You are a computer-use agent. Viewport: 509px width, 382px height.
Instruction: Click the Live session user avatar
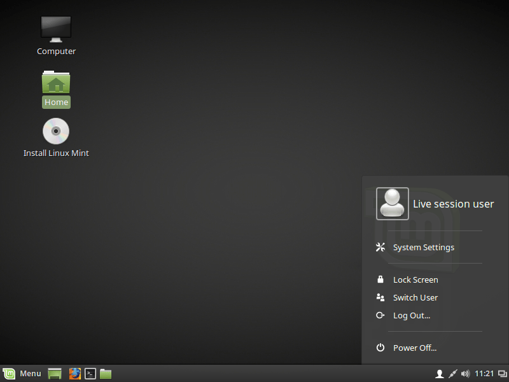click(392, 204)
